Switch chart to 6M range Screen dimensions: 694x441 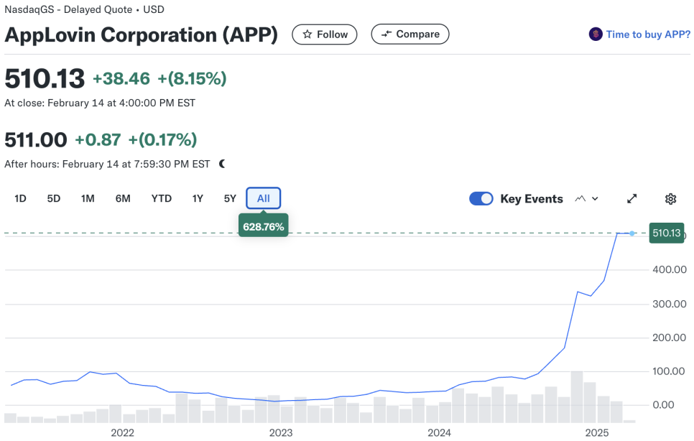[123, 199]
